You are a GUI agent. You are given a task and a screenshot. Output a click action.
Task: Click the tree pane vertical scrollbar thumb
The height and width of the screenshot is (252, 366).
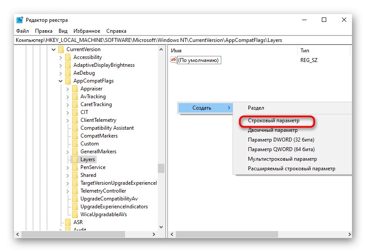coord(161,168)
